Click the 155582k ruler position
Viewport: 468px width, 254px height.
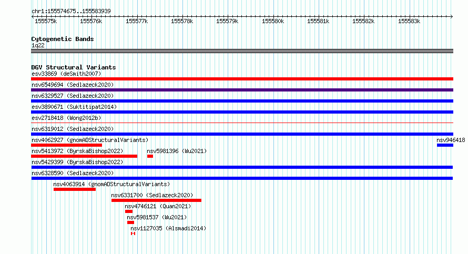pyautogui.click(x=363, y=21)
